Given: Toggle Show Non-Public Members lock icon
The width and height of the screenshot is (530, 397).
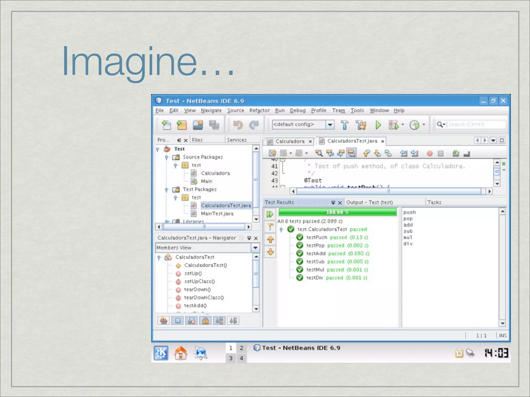Looking at the screenshot, I should 205,321.
